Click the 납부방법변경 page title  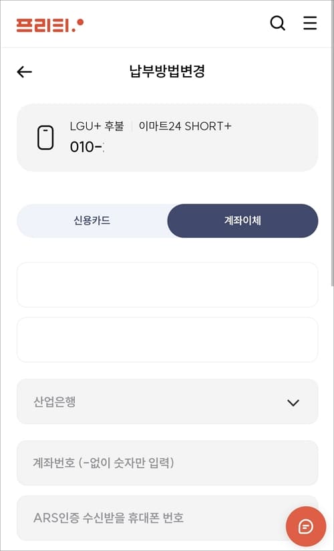(x=168, y=71)
